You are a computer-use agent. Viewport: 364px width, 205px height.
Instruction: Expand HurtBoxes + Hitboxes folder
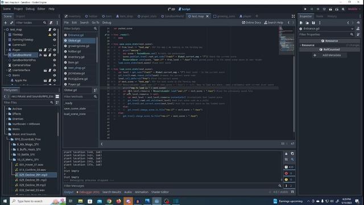(x=7, y=124)
